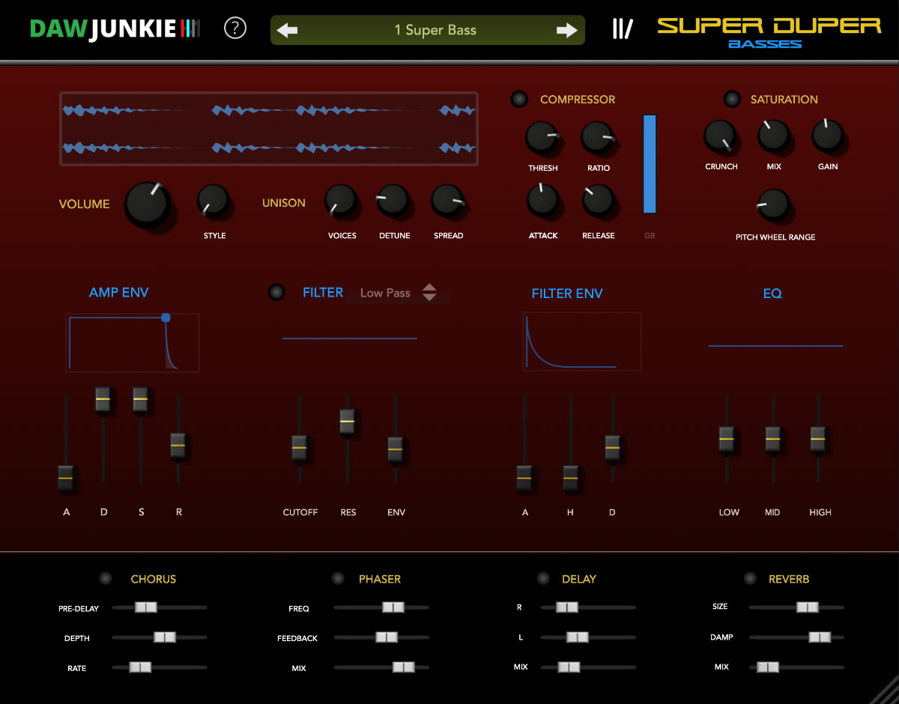Click the Amp Env S fader
Viewport: 899px width, 704px height.
pyautogui.click(x=141, y=400)
